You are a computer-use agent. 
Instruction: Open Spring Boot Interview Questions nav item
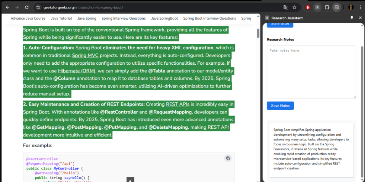[210, 18]
